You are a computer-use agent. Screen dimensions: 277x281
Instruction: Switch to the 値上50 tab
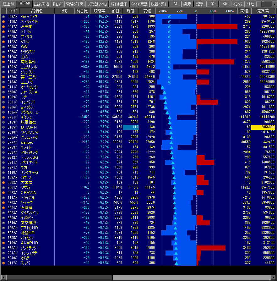[8, 4]
